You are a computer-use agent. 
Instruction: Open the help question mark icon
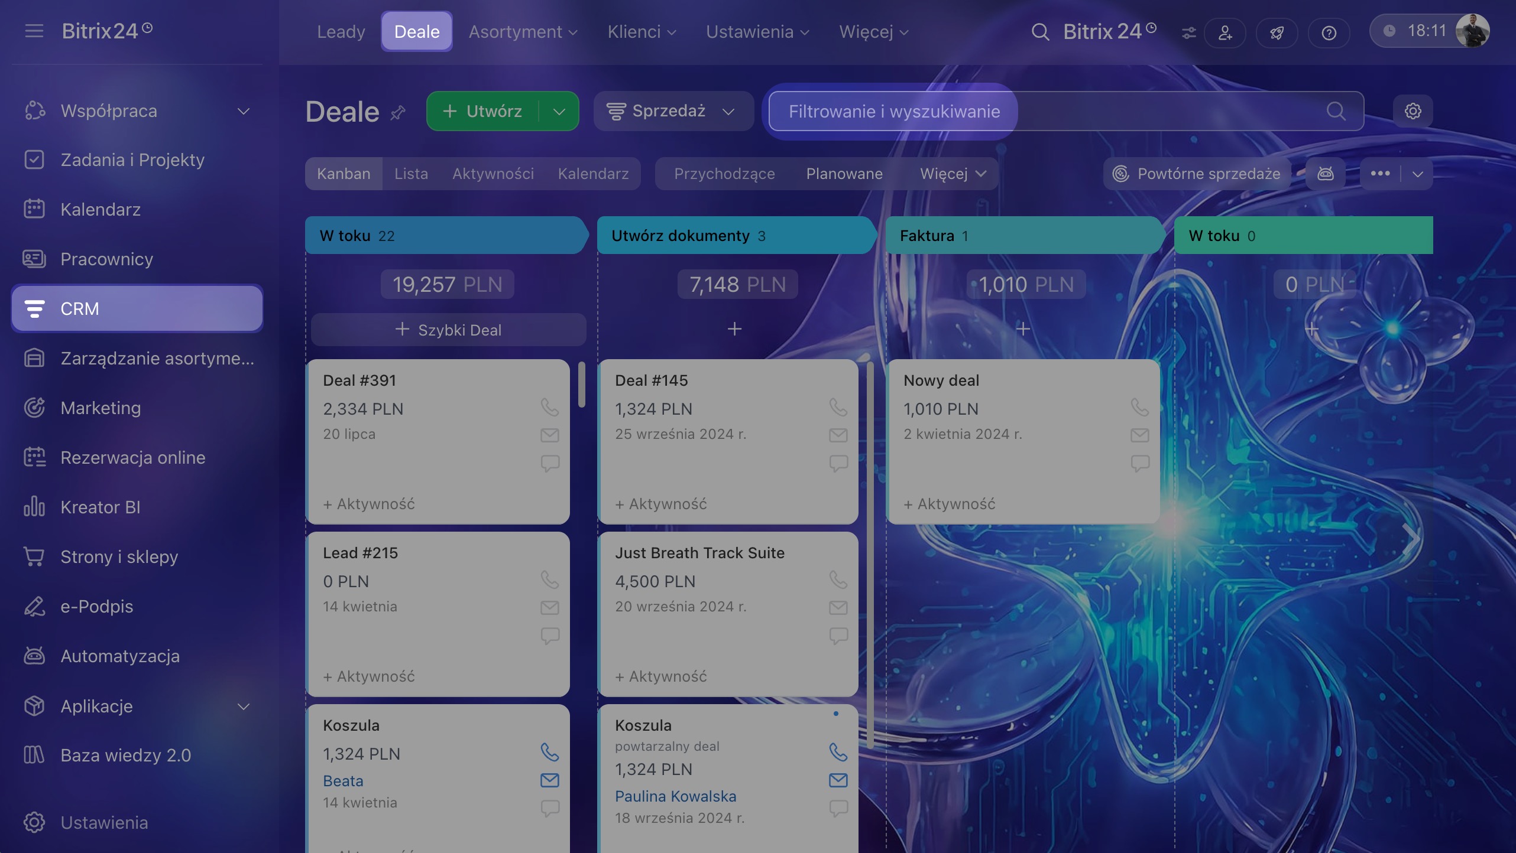pos(1329,33)
